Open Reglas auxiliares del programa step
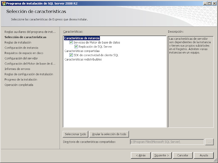218x163 pixels. pos(30,32)
